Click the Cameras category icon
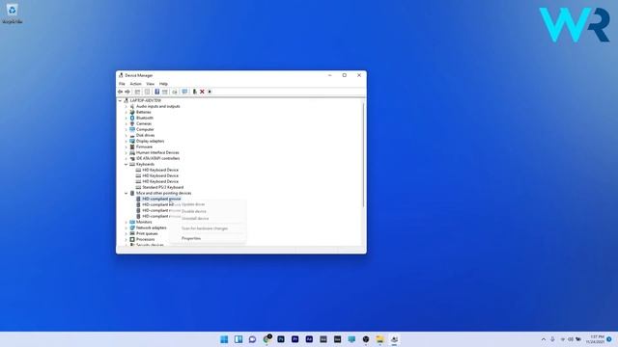Image resolution: width=618 pixels, height=347 pixels. [132, 123]
